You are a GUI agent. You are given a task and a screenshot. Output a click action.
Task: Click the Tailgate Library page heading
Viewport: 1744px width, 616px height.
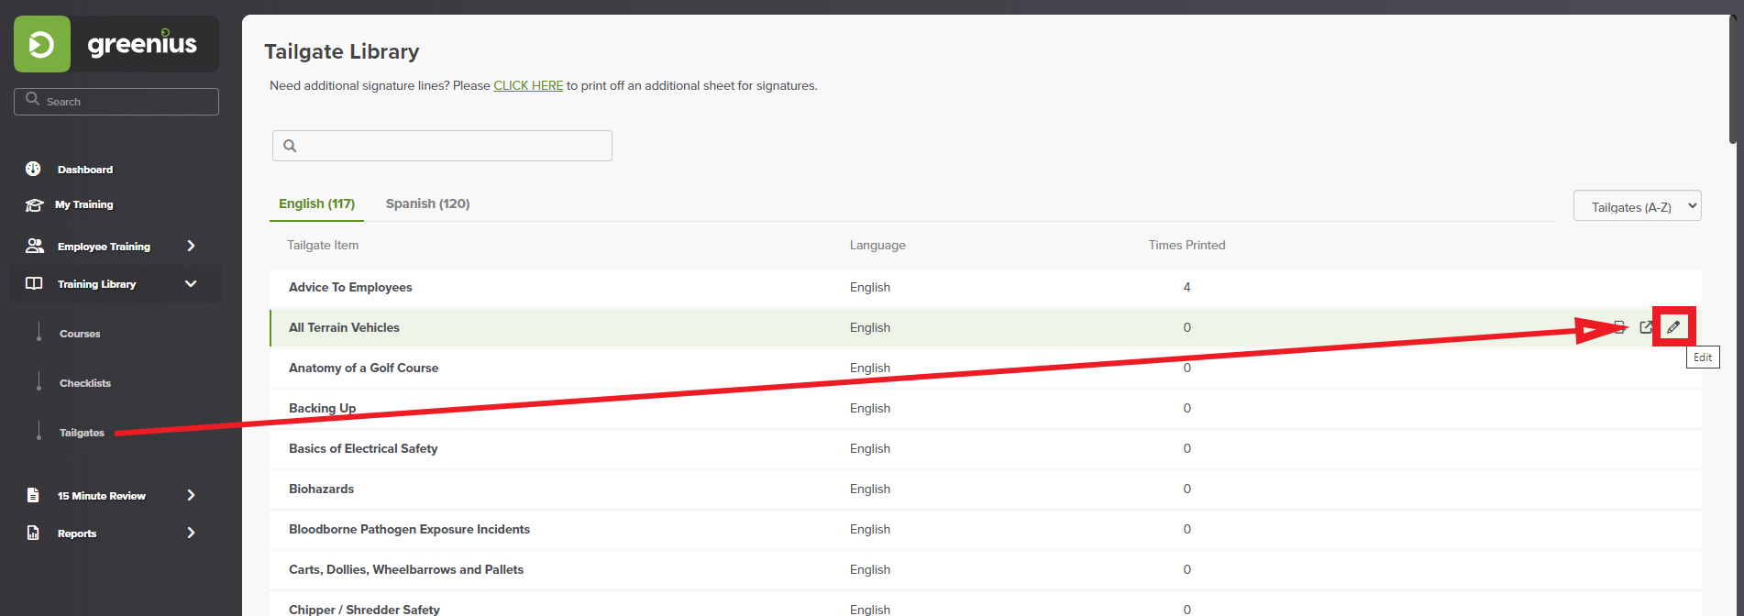342,51
